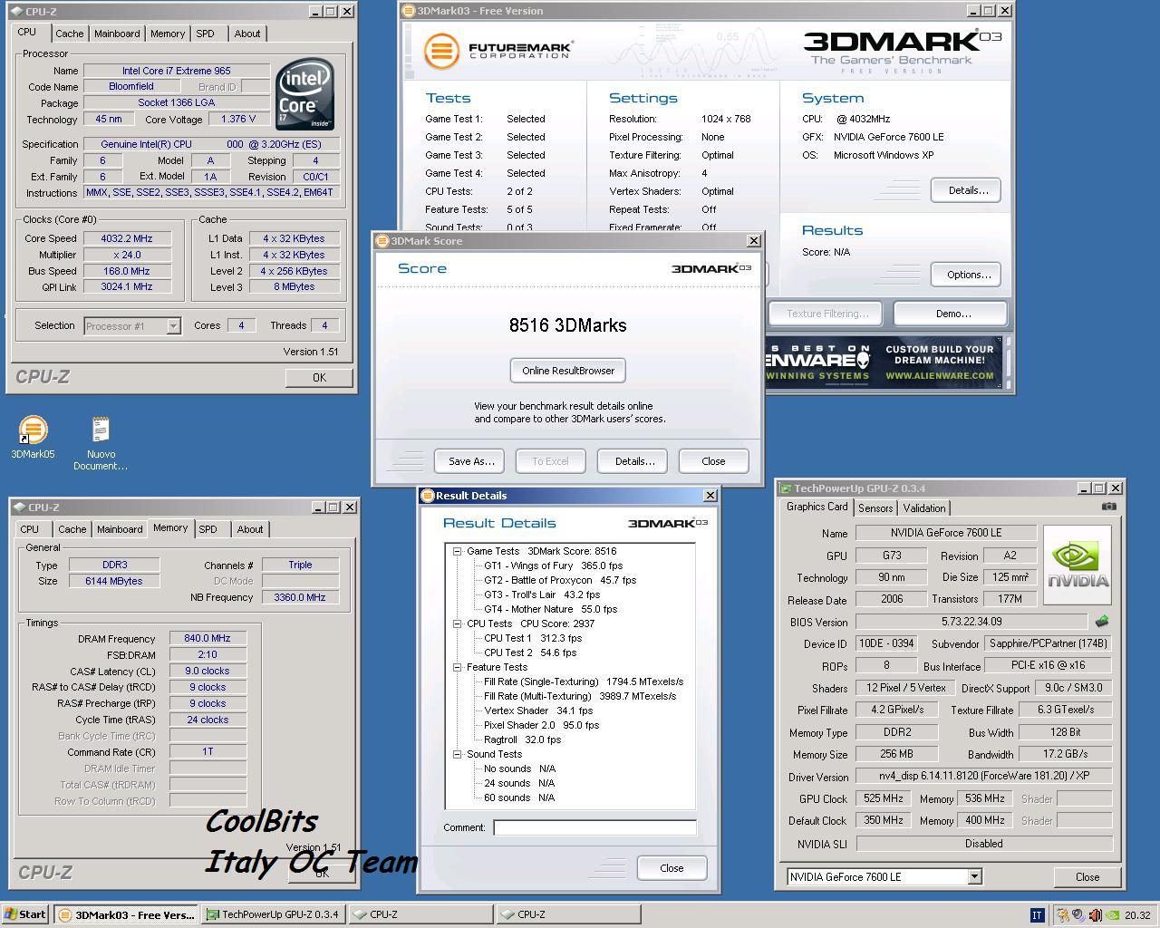The width and height of the screenshot is (1160, 928).
Task: Click the GPU-Z camera screenshot icon
Action: click(x=1109, y=507)
